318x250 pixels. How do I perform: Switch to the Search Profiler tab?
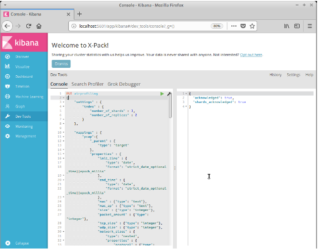coord(87,85)
